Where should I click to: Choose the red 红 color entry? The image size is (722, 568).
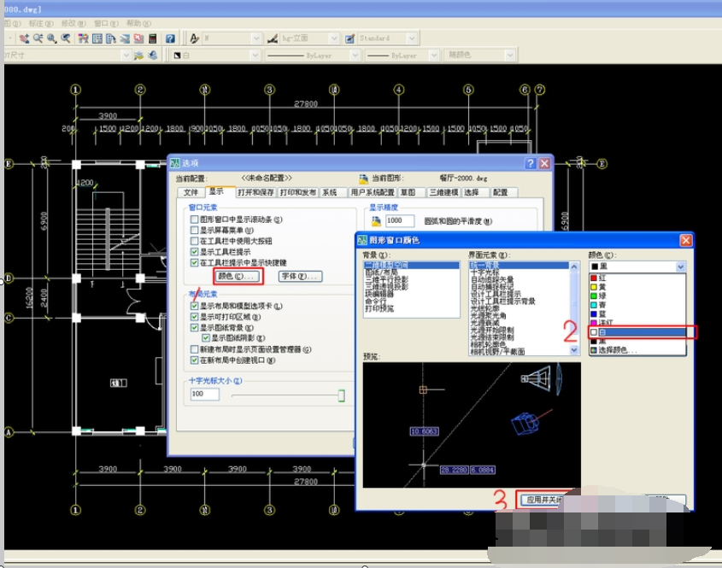point(637,278)
